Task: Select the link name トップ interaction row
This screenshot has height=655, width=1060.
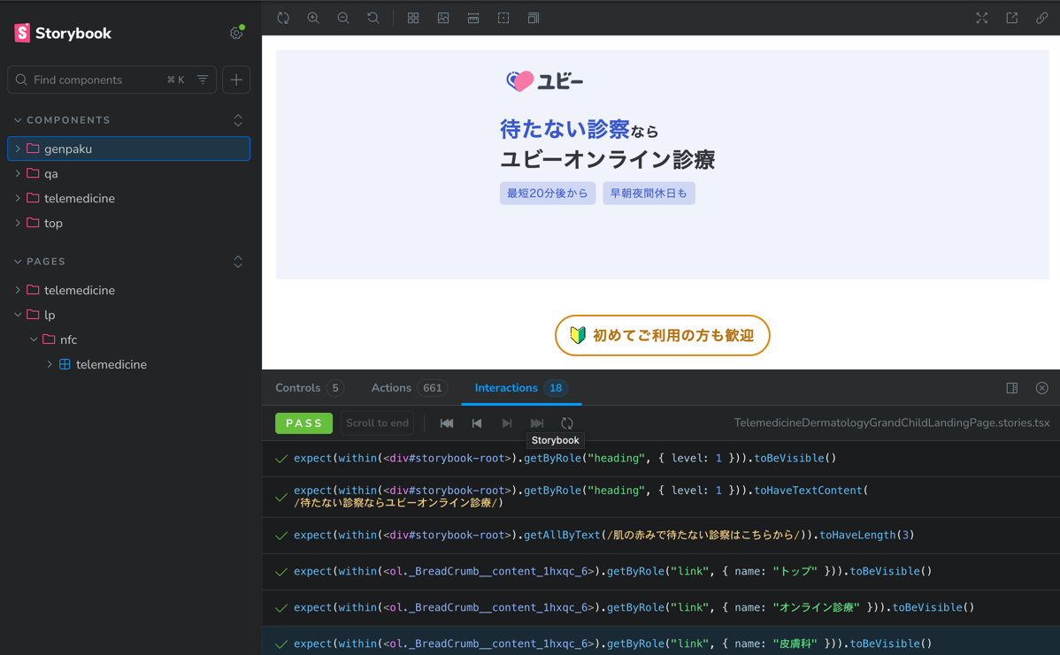Action: click(660, 571)
